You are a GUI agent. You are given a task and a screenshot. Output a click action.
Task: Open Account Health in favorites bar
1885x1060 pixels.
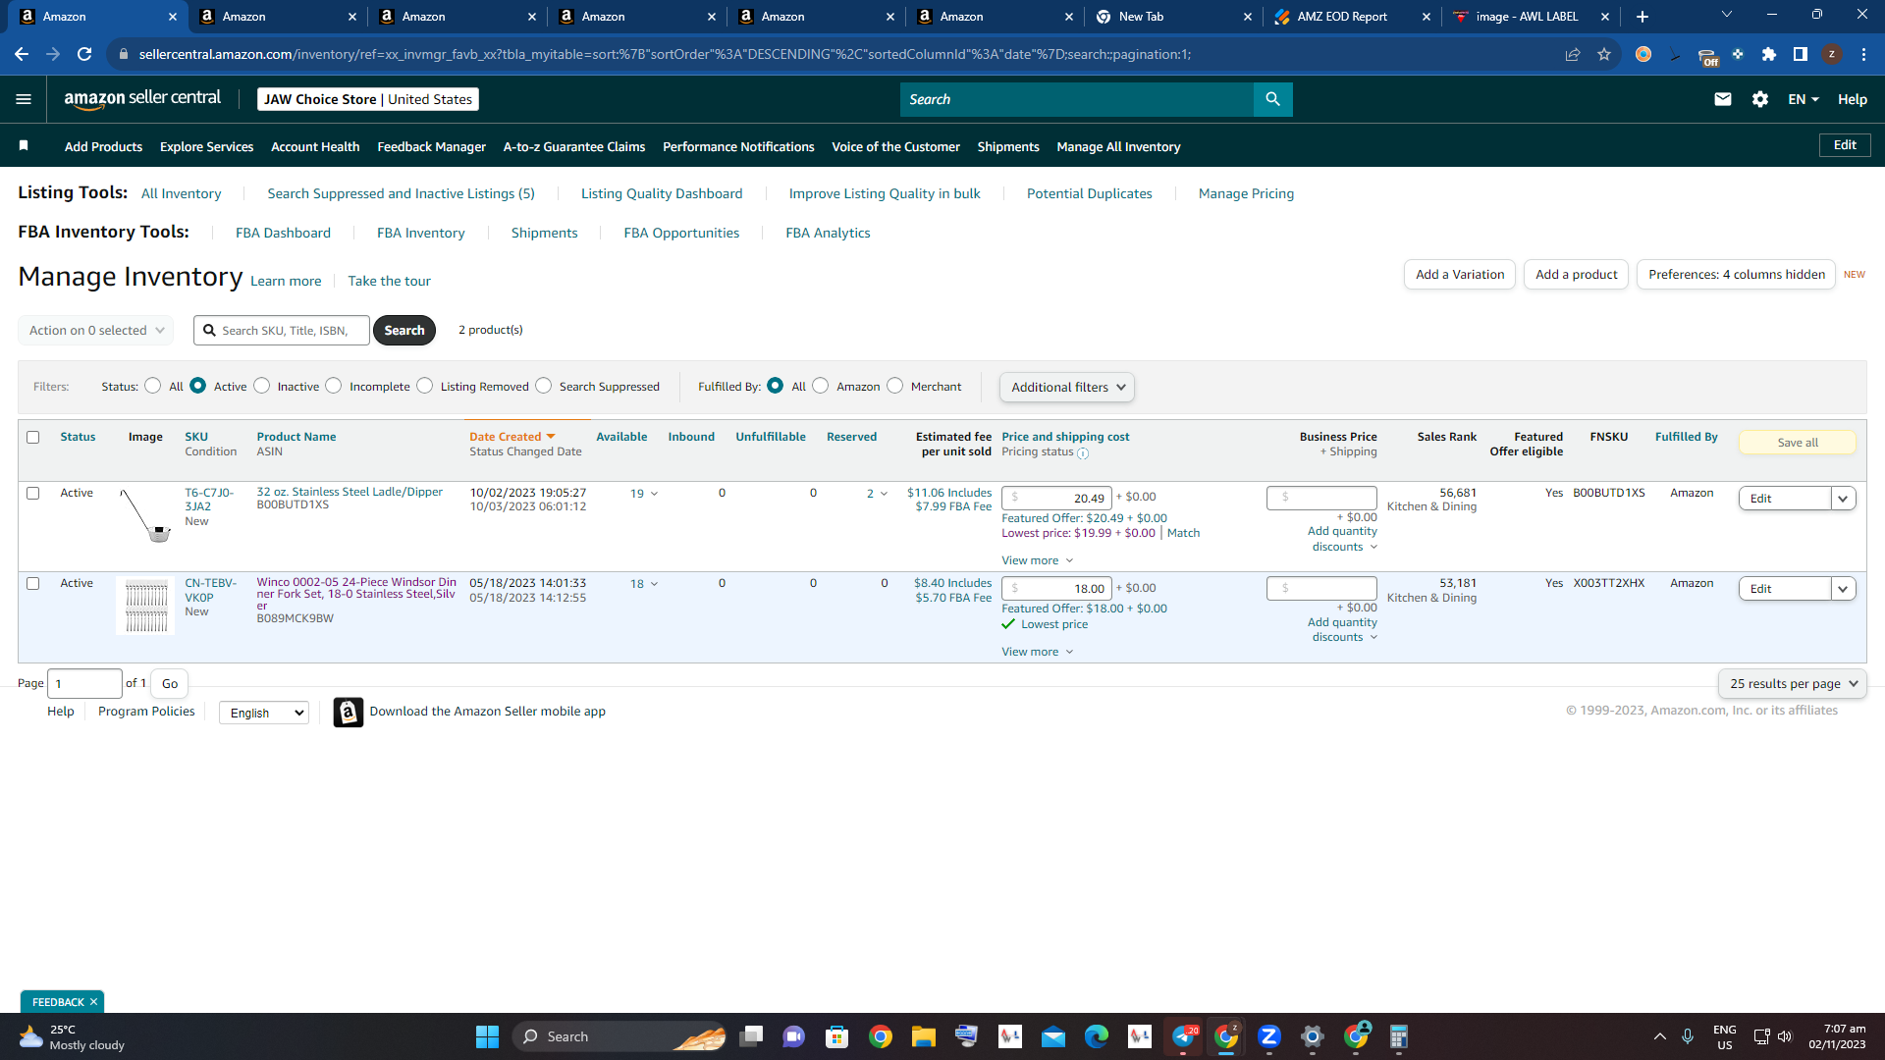[x=315, y=146]
